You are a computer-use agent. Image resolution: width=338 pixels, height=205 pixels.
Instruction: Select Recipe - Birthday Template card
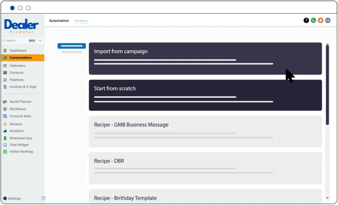[205, 196]
